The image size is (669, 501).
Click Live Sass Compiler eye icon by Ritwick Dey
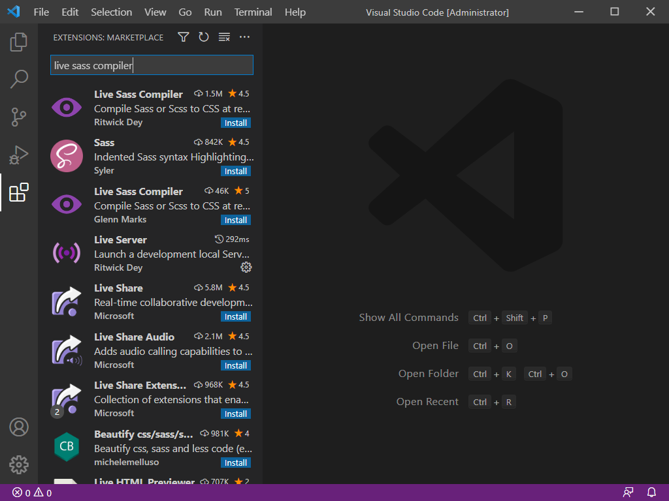coord(67,108)
